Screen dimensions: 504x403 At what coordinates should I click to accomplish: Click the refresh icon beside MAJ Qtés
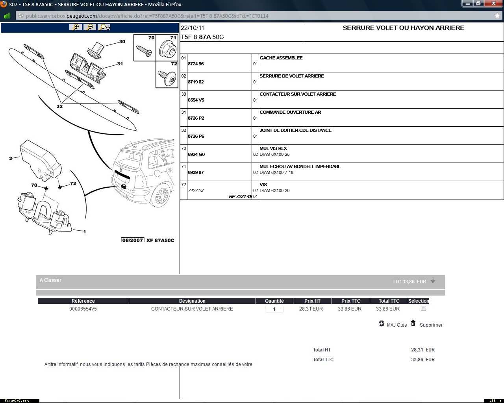click(x=382, y=324)
